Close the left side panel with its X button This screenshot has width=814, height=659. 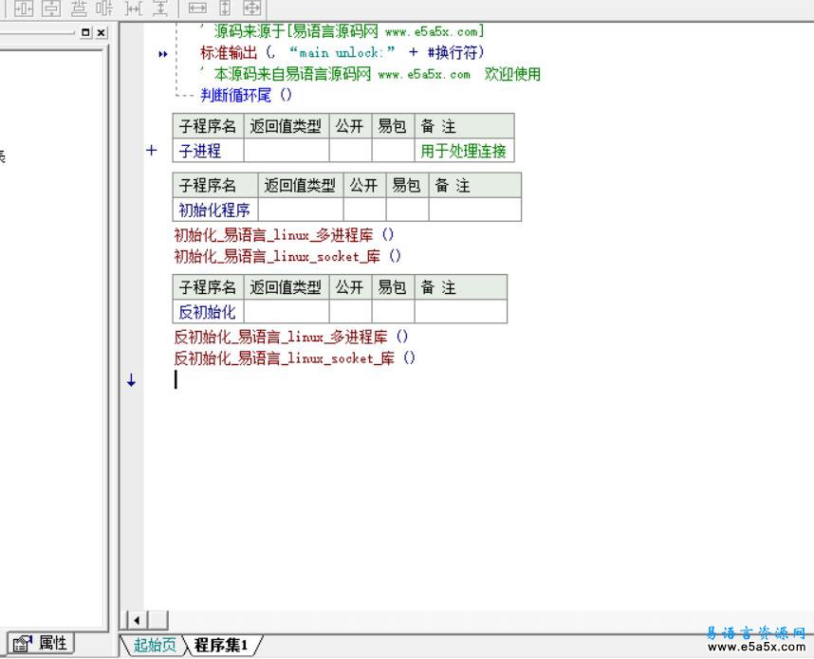102,32
